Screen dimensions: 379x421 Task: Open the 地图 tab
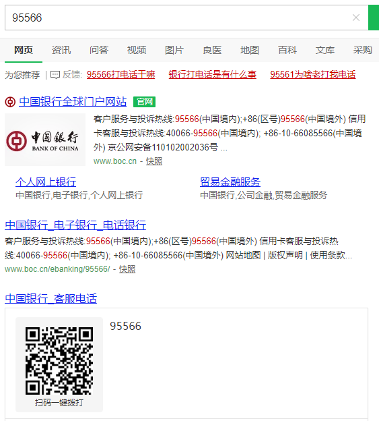(250, 50)
